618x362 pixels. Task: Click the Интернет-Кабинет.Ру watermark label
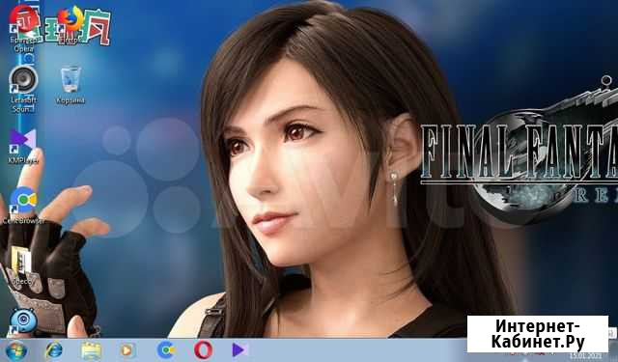(x=538, y=334)
